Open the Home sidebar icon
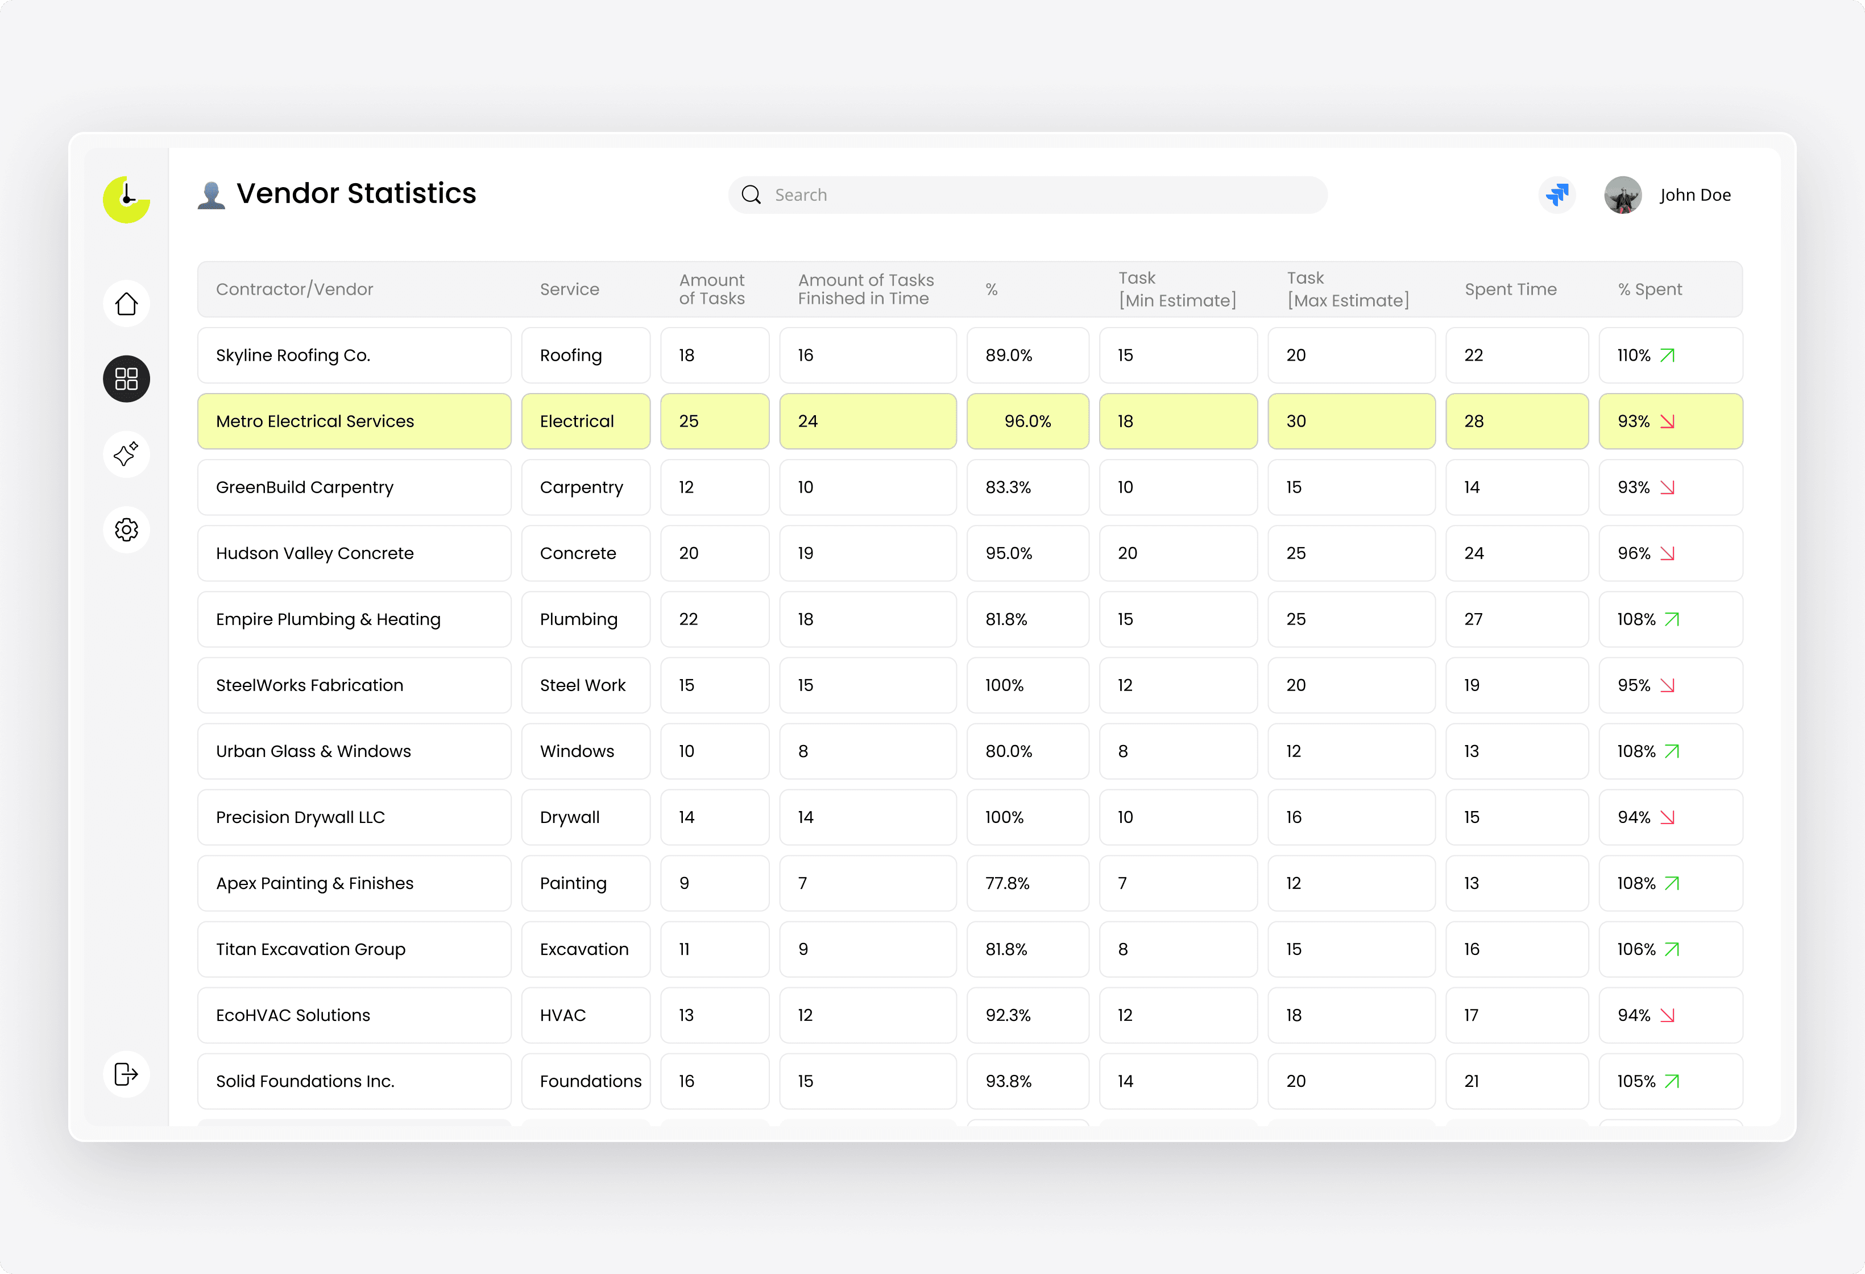This screenshot has width=1865, height=1274. point(126,304)
